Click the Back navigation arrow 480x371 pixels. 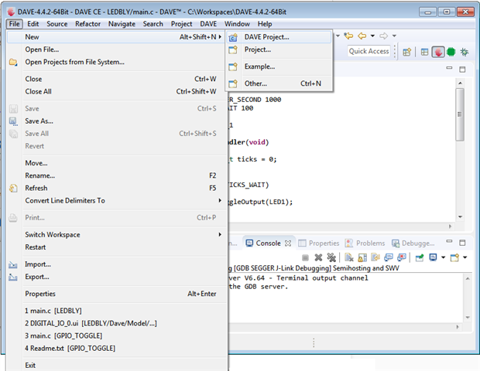click(362, 36)
